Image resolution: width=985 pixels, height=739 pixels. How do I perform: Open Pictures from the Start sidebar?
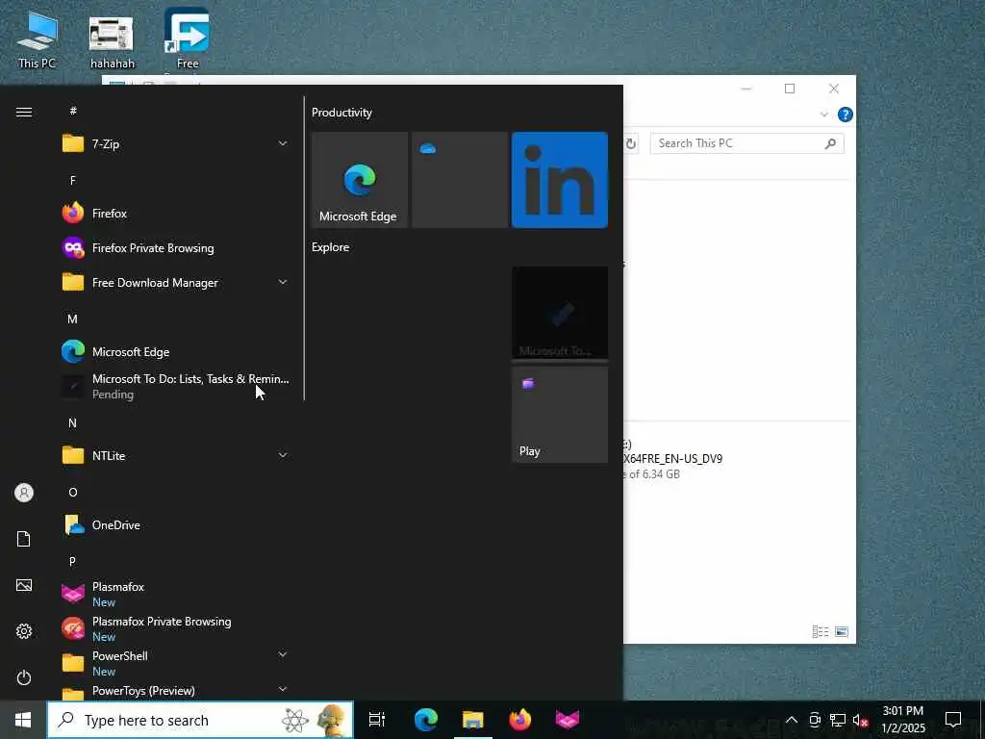coord(24,585)
